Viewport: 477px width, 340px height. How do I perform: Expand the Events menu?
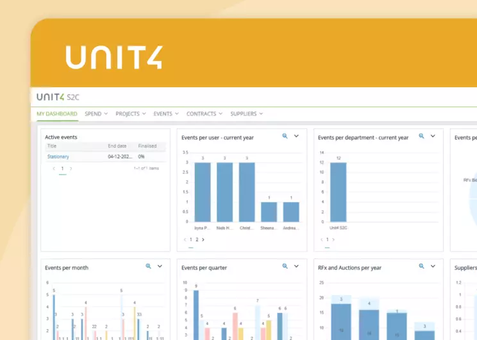tap(166, 114)
